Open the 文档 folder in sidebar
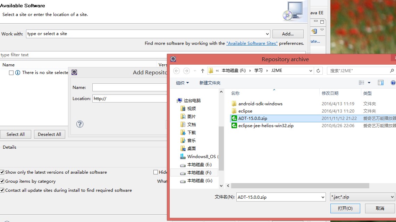 point(188,125)
